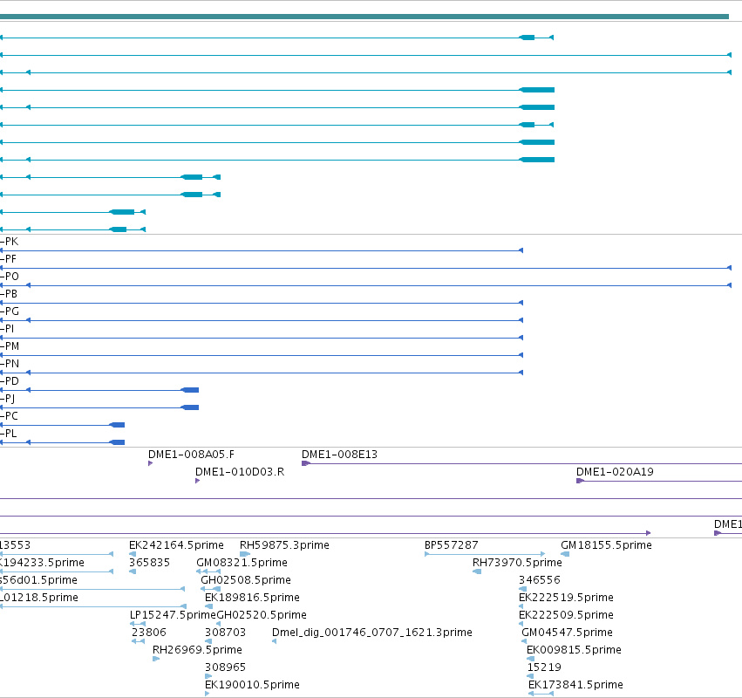Viewport: 742px width, 698px height.
Task: Click the arrow glyph under BP557287
Action: coord(485,554)
